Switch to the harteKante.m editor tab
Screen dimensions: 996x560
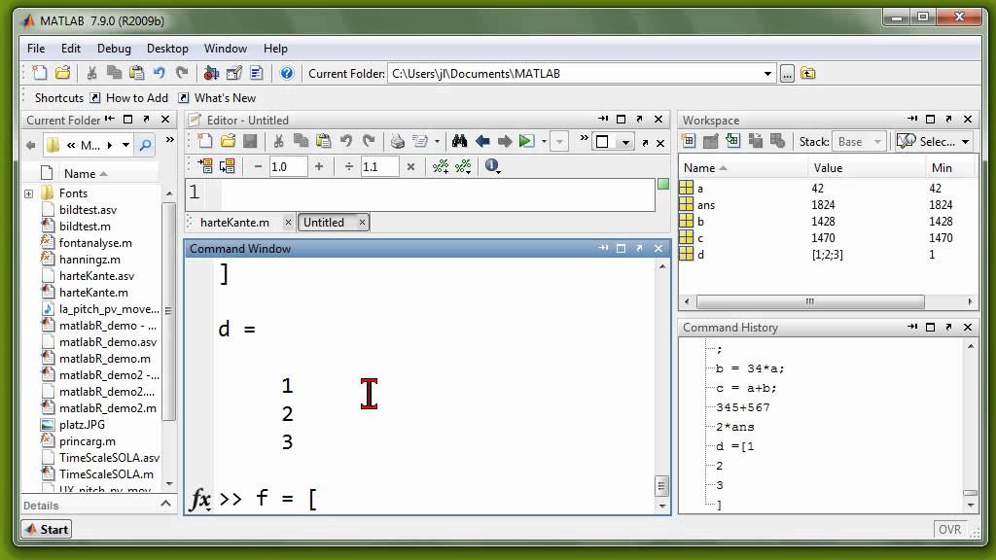[x=234, y=223]
